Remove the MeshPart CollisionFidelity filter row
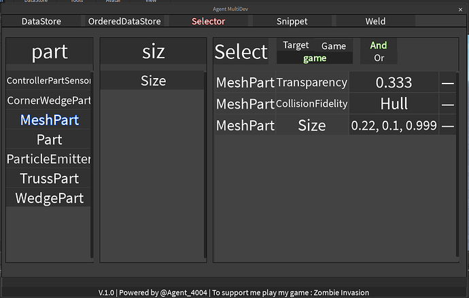The height and width of the screenshot is (298, 469). pyautogui.click(x=447, y=104)
